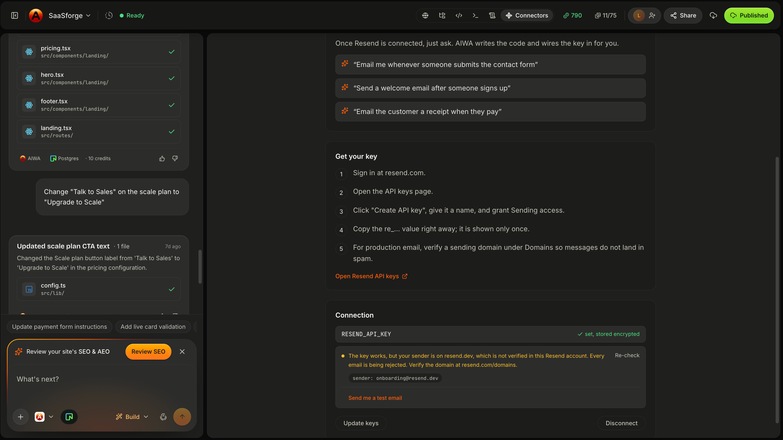Open the footer.tsx file row

coord(99,105)
